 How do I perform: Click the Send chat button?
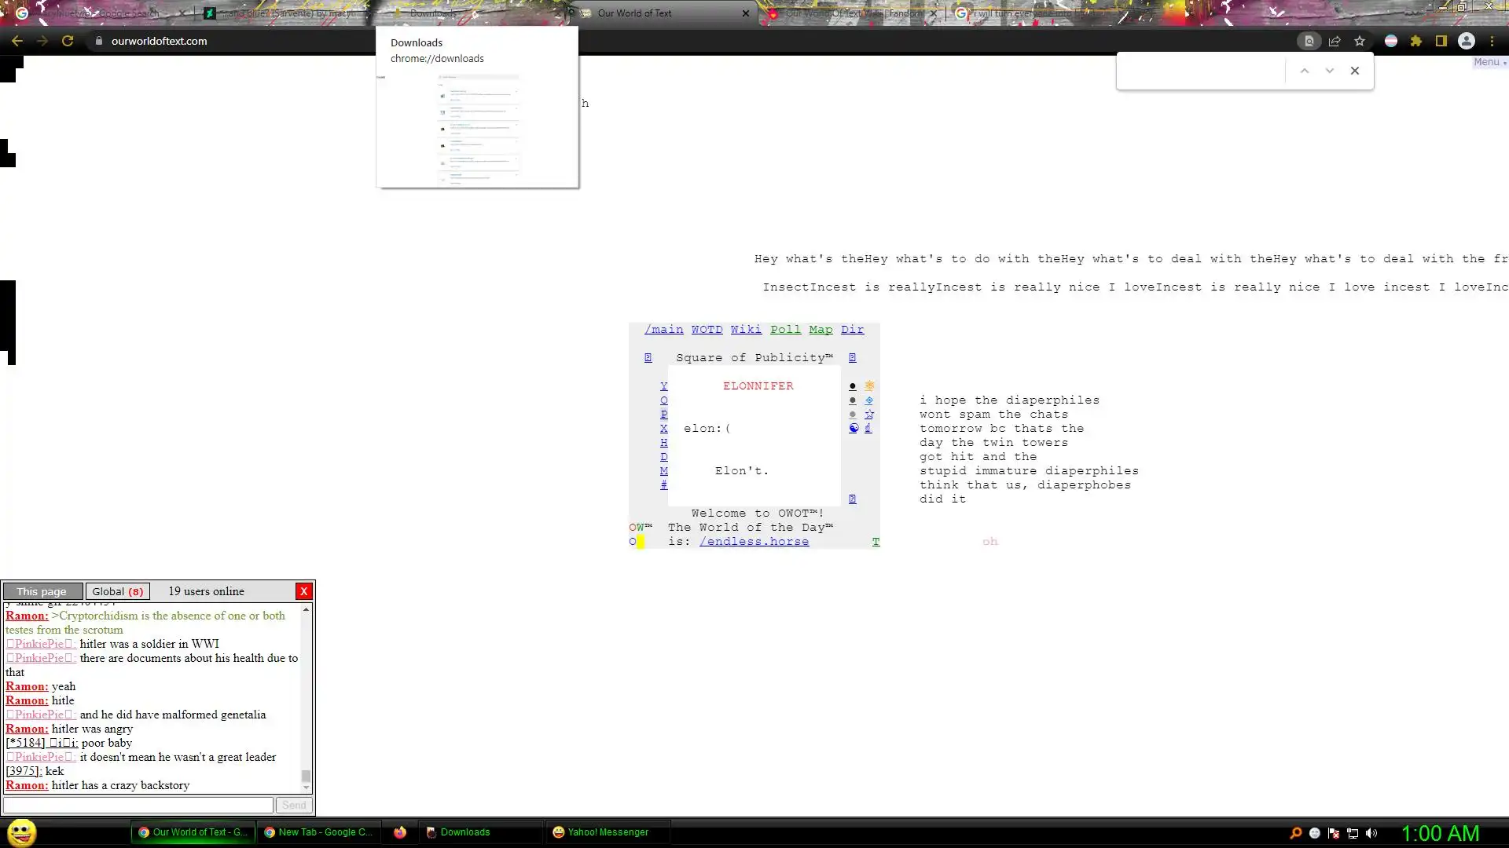[x=294, y=805]
